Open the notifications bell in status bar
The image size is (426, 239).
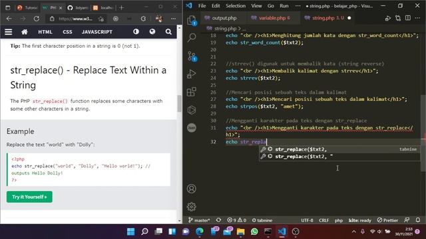[x=418, y=220]
